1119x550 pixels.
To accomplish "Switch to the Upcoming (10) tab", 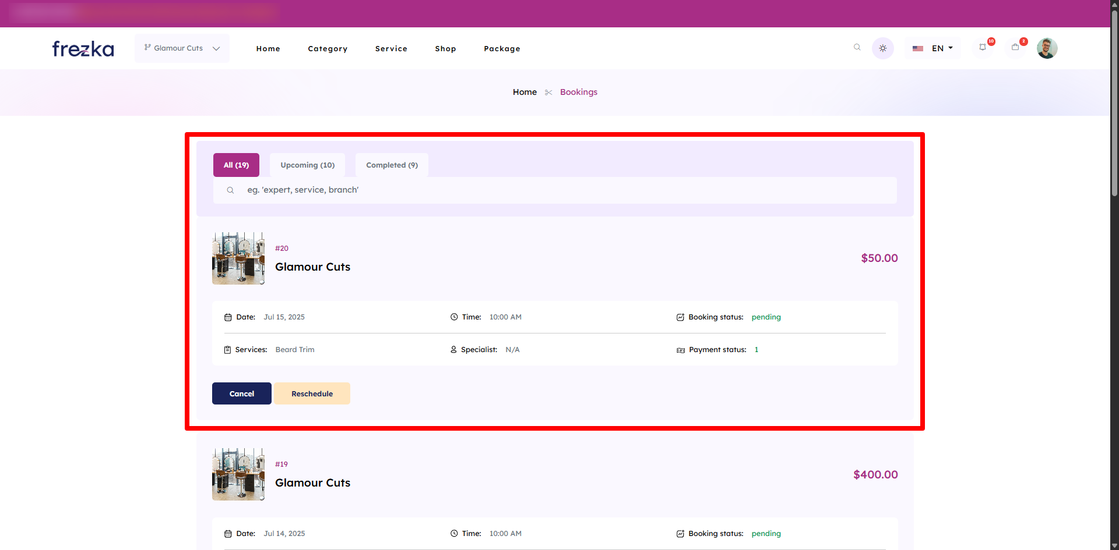I will click(x=307, y=165).
